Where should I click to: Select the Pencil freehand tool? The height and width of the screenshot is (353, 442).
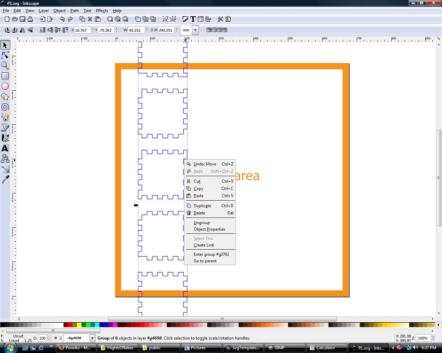(x=5, y=117)
